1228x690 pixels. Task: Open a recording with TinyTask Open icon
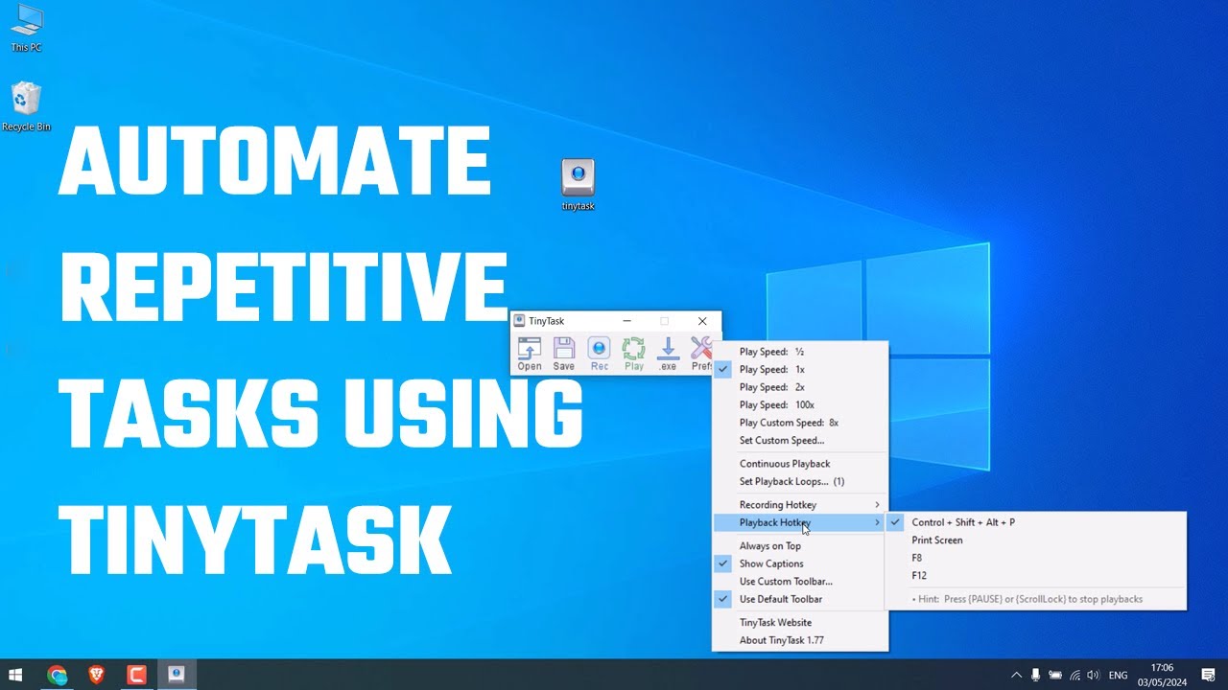[530, 353]
